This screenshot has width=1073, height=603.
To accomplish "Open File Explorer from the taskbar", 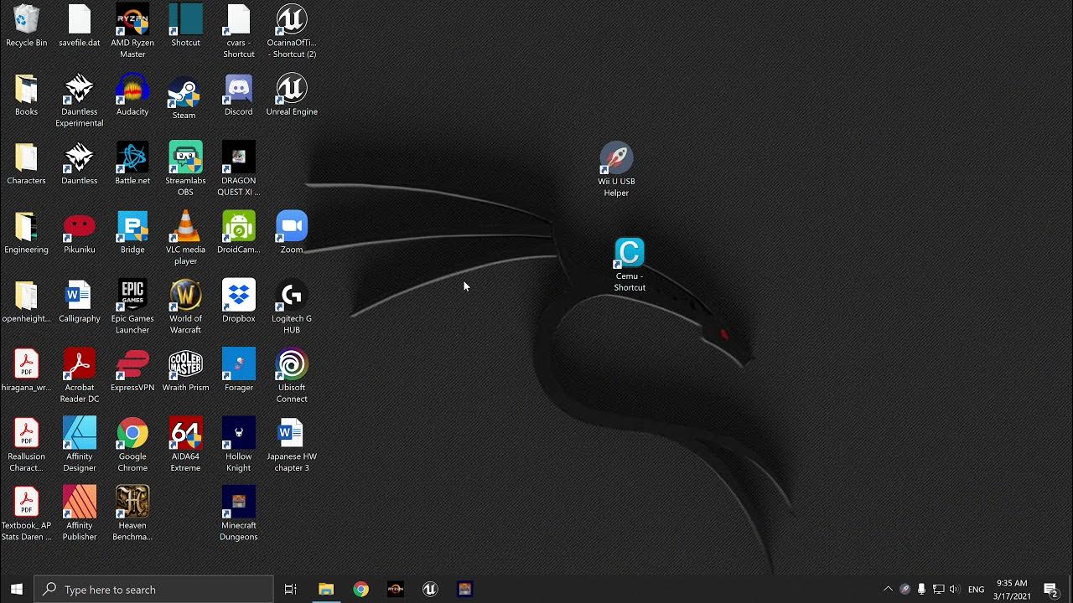I will (x=326, y=590).
